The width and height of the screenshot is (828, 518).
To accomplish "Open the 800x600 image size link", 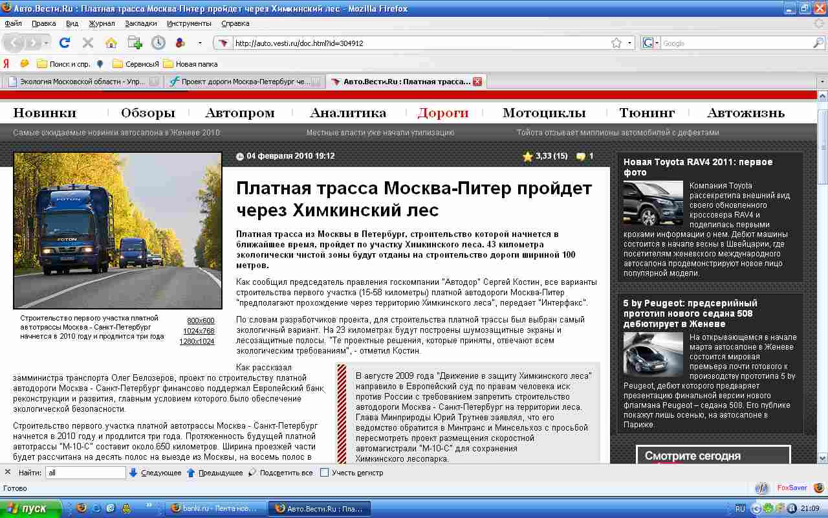I will (201, 321).
